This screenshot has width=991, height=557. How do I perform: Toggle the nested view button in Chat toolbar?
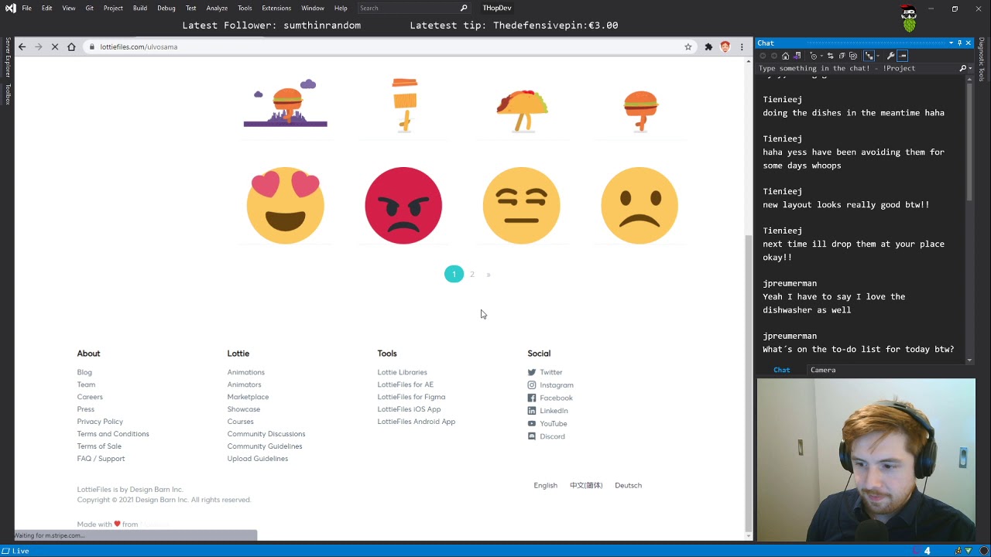coord(869,56)
